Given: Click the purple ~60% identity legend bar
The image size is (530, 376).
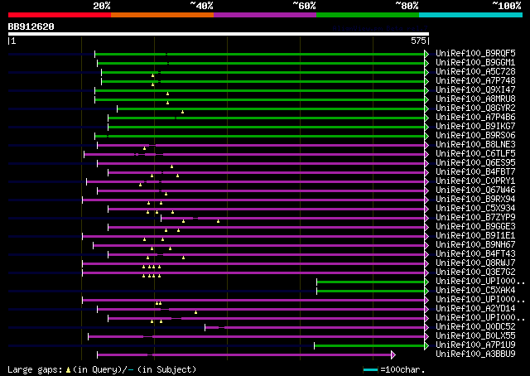Looking at the screenshot, I should pyautogui.click(x=265, y=15).
